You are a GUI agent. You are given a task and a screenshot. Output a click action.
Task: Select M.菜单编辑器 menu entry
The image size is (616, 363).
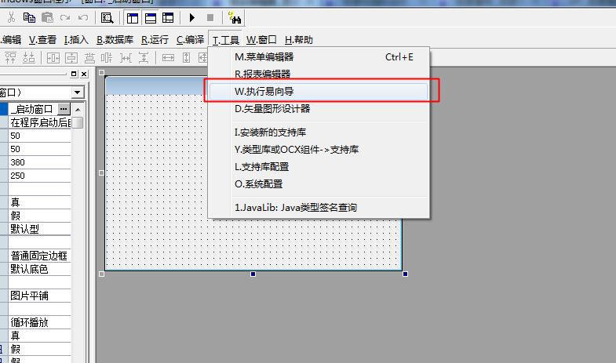(319, 57)
